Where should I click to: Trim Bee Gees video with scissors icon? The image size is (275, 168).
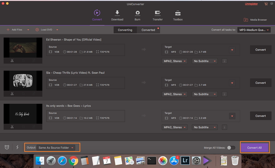tap(12, 127)
